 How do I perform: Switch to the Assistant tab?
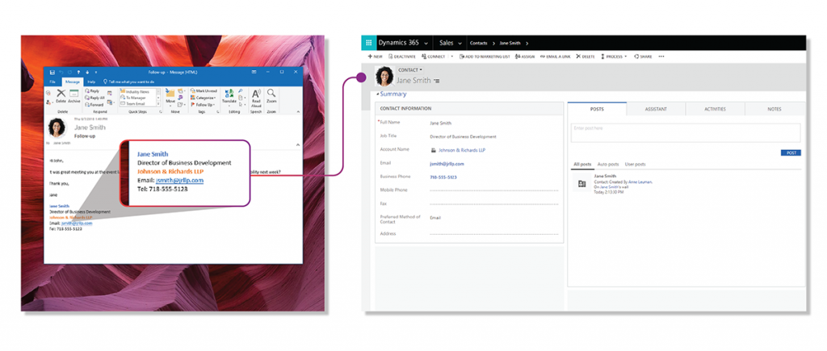tap(656, 109)
